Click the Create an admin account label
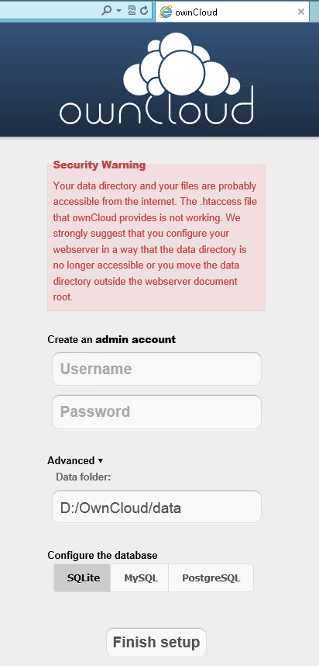319x666 pixels. tap(111, 339)
